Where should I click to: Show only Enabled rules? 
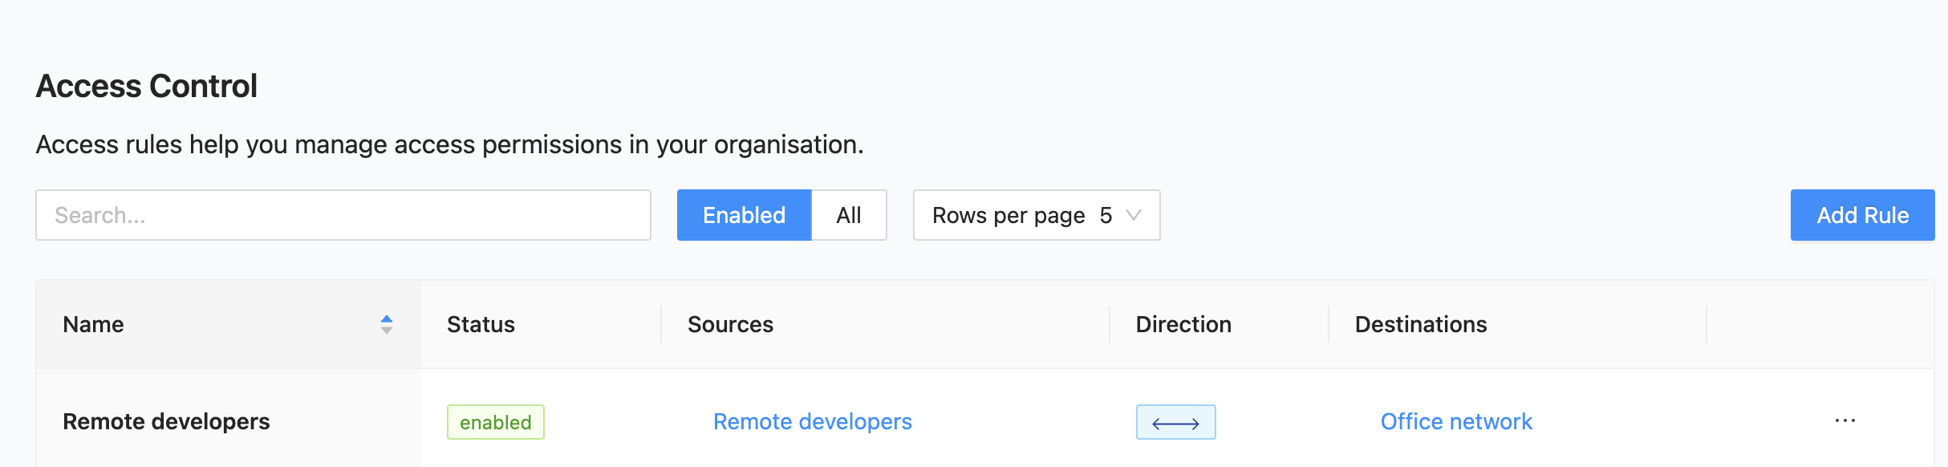point(744,215)
